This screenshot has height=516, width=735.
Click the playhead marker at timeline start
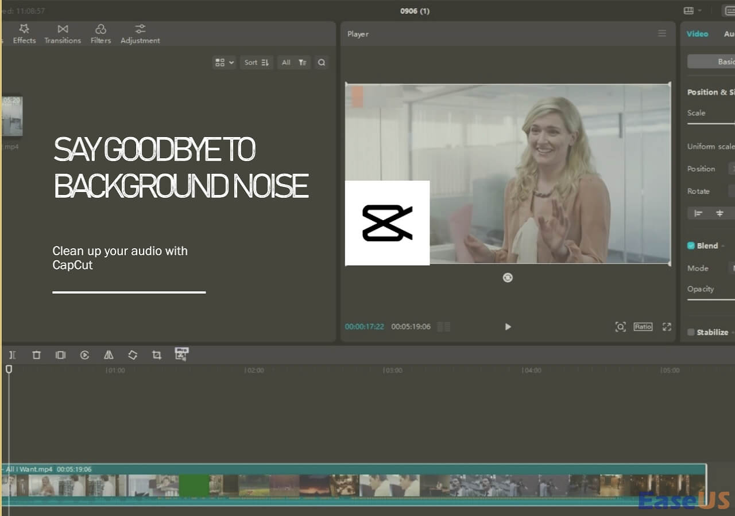pyautogui.click(x=9, y=370)
